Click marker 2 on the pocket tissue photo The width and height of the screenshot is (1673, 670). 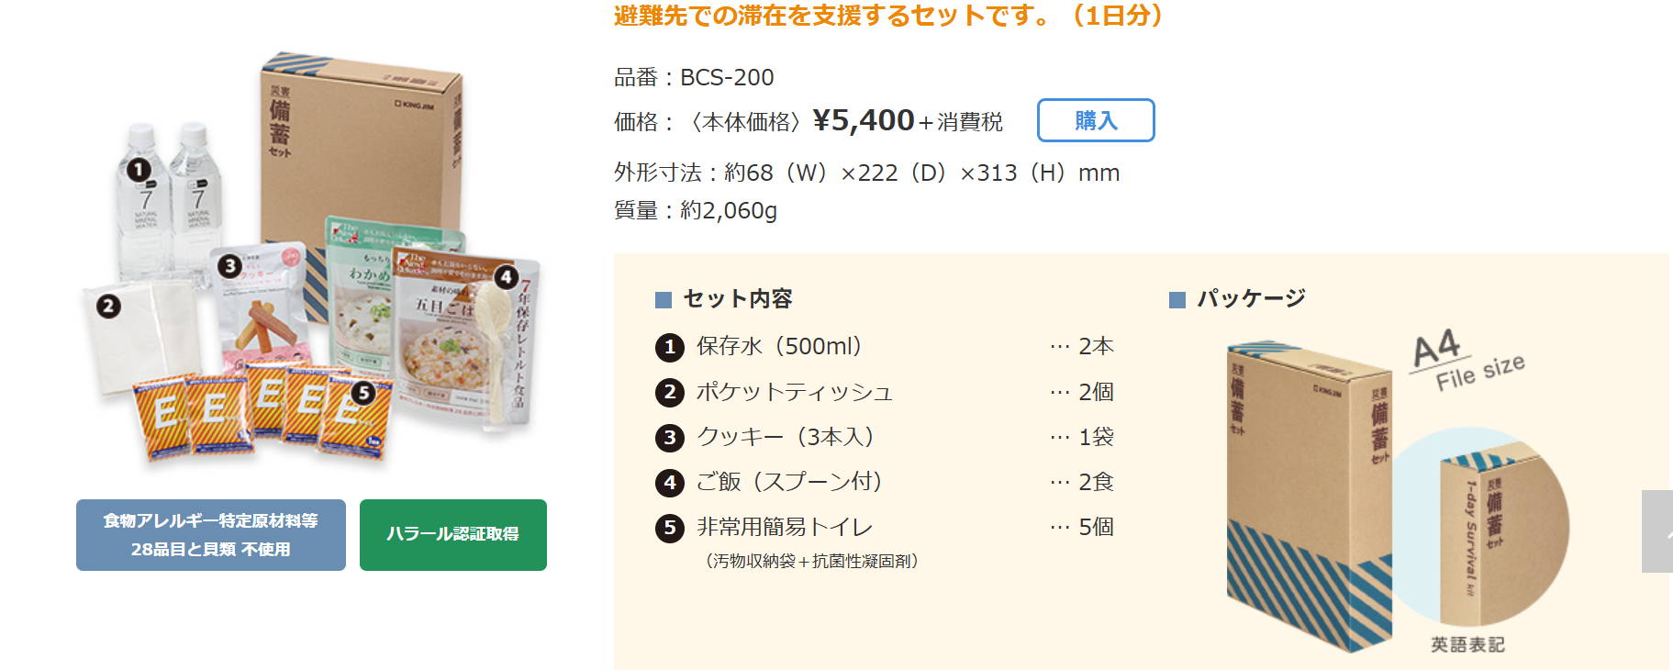pos(108,306)
